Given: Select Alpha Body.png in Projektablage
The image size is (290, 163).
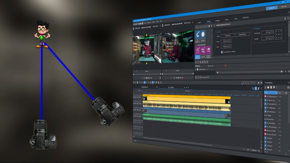Looking at the screenshot, I should tap(271, 112).
